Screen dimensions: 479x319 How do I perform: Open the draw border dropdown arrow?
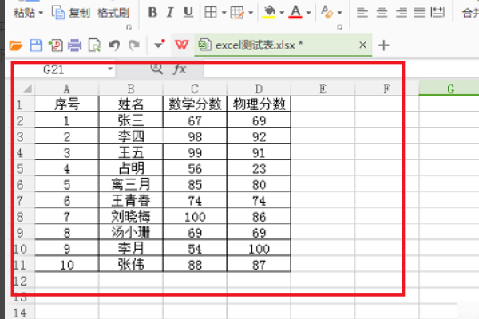(x=251, y=13)
